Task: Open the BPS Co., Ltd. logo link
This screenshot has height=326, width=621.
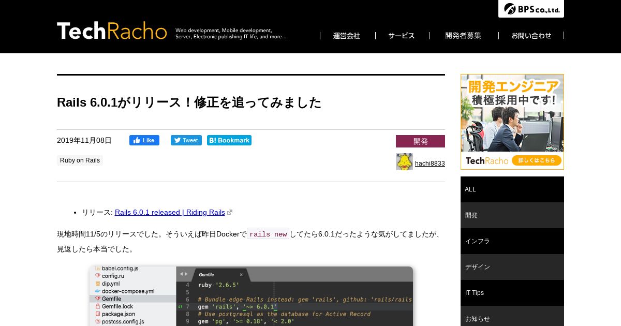Action: coord(531,9)
